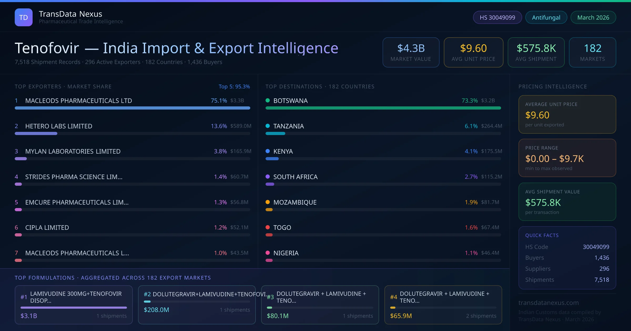
Task: Click South Africa's purple dot marker
Action: tap(268, 177)
